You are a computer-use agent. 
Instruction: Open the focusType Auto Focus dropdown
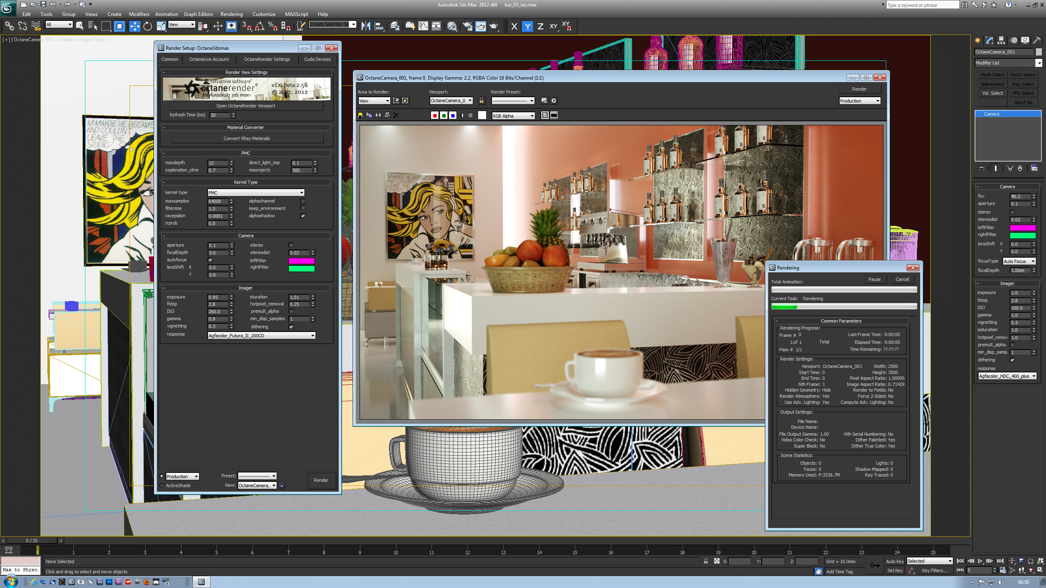[x=1019, y=261]
